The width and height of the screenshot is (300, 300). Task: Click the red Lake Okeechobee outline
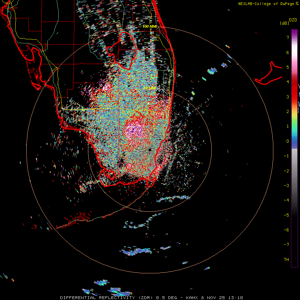(121, 51)
